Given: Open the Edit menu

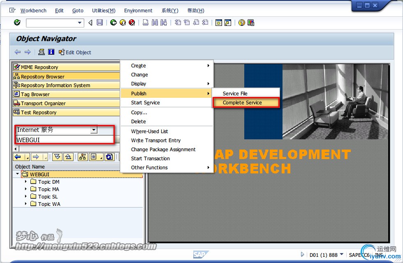Looking at the screenshot, I should pyautogui.click(x=59, y=11).
